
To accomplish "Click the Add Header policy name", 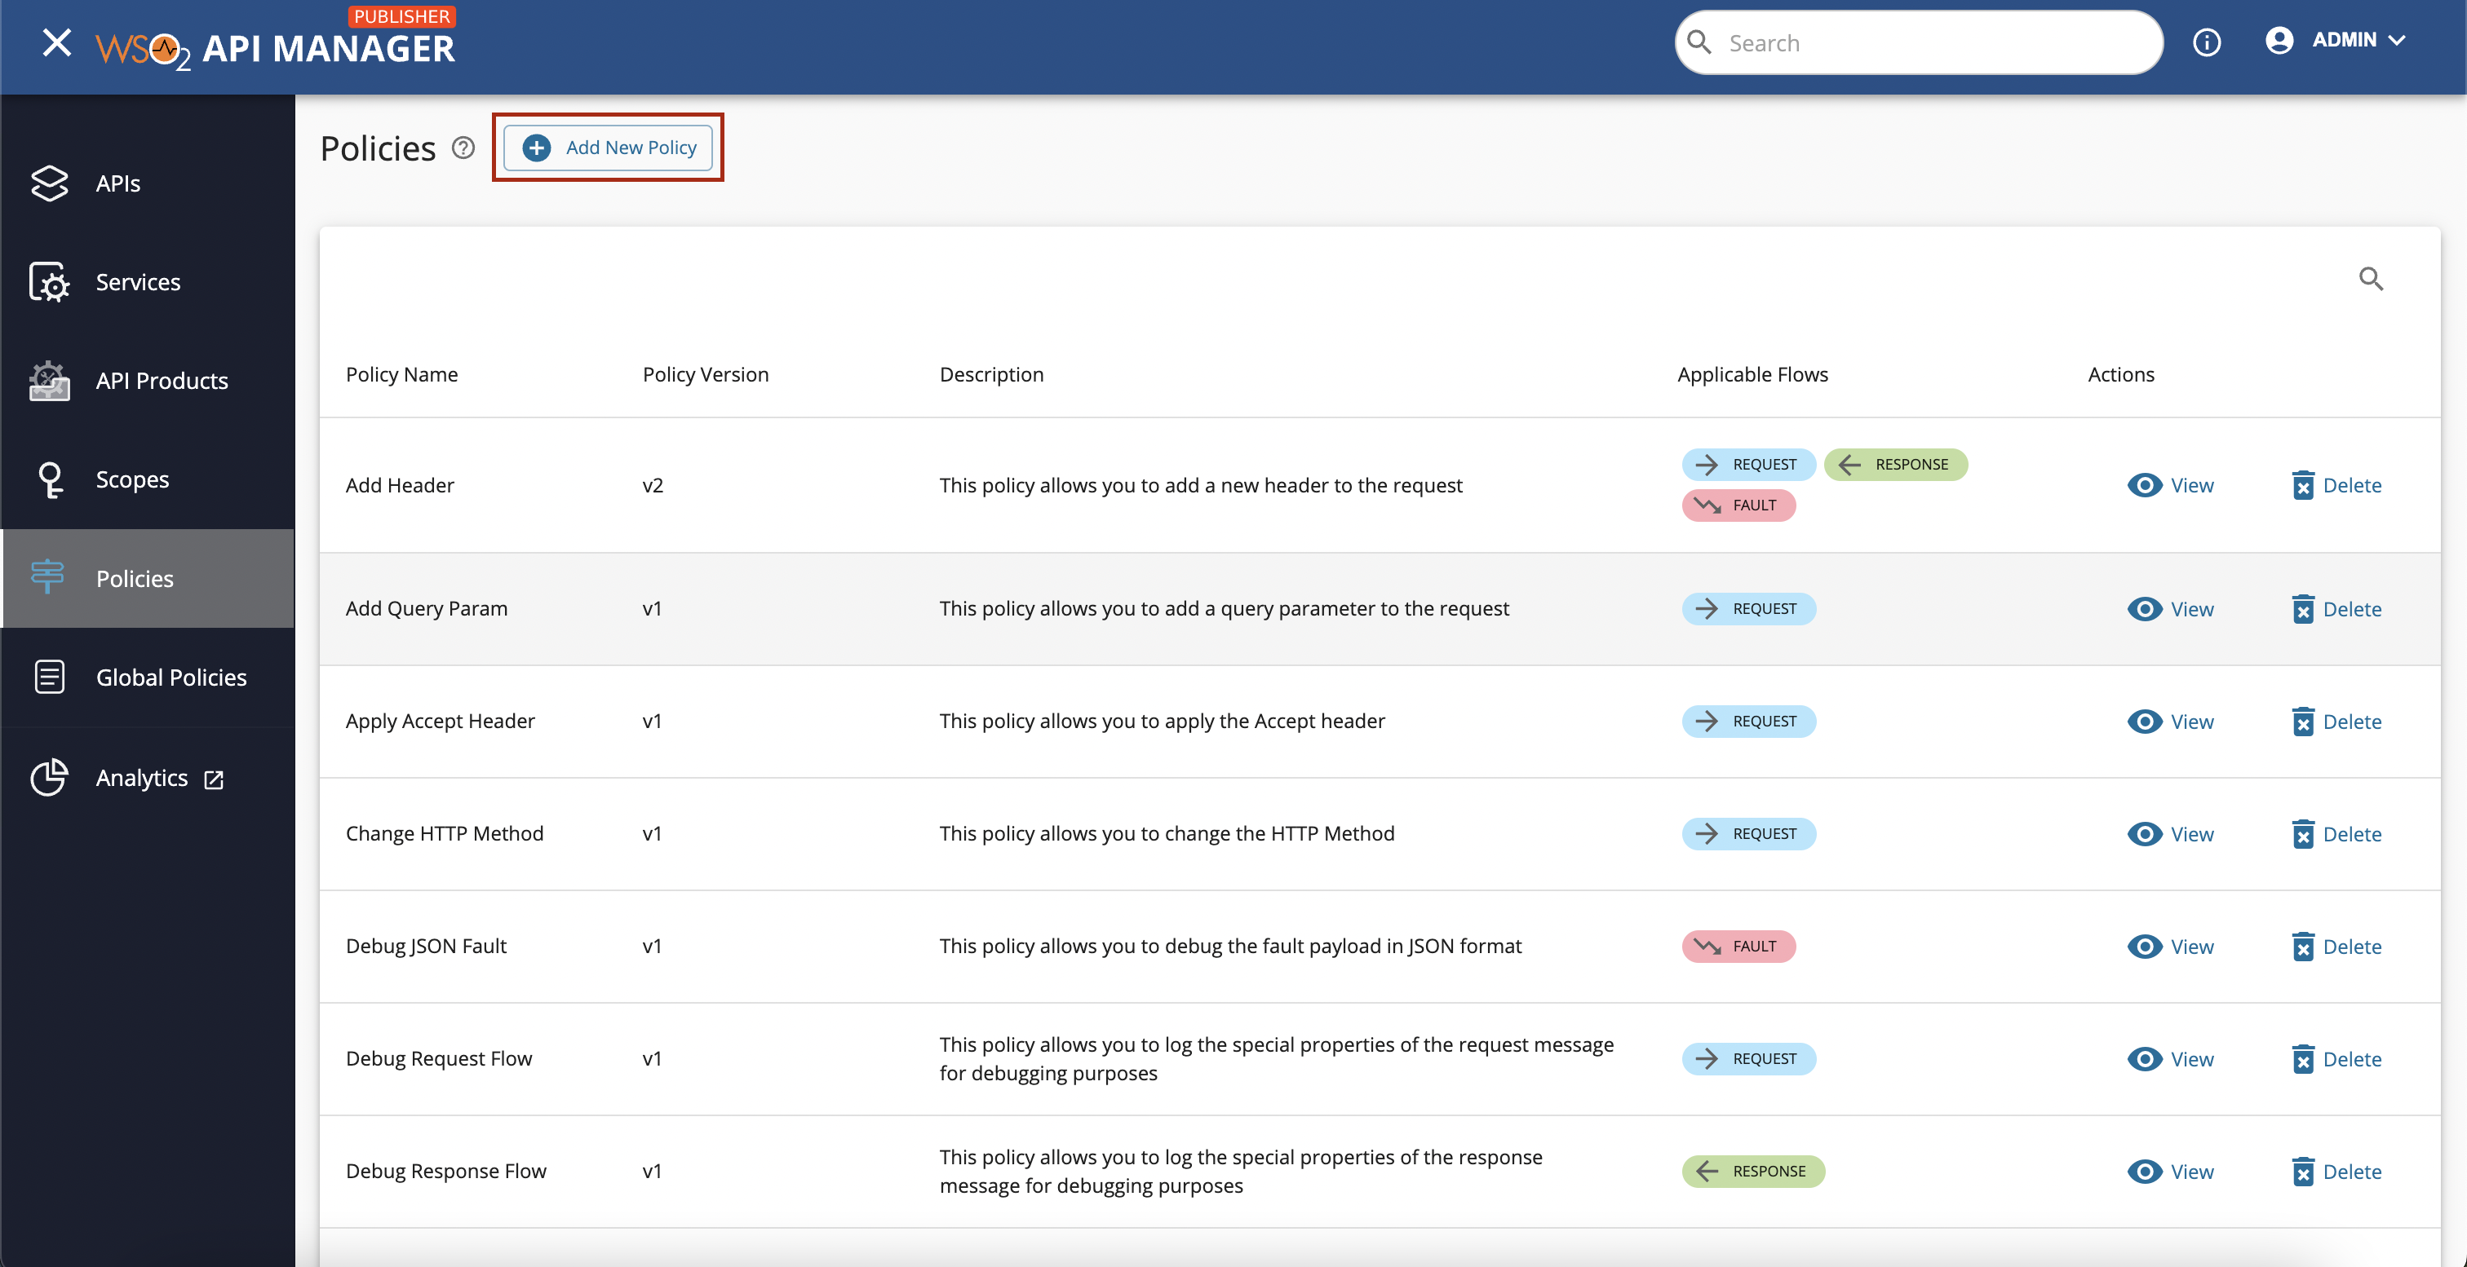I will [400, 485].
